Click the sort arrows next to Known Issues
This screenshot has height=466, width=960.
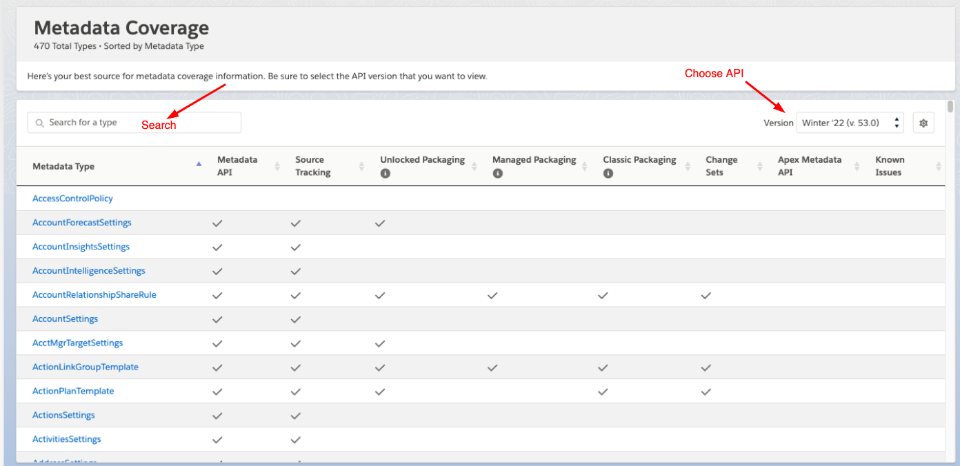pos(938,165)
